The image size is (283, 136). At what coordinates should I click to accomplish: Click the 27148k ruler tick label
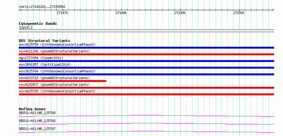pos(121,13)
